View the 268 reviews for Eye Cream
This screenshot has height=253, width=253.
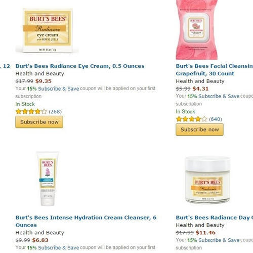pyautogui.click(x=55, y=112)
